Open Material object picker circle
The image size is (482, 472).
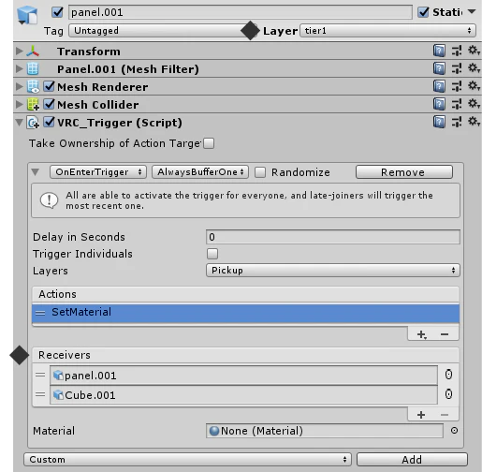(454, 431)
